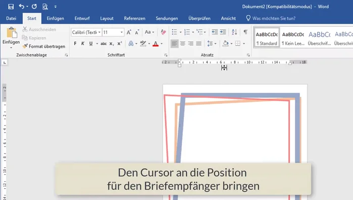The width and height of the screenshot is (353, 200).
Task: Apply the first Überschrif... heading style
Action: click(x=319, y=38)
